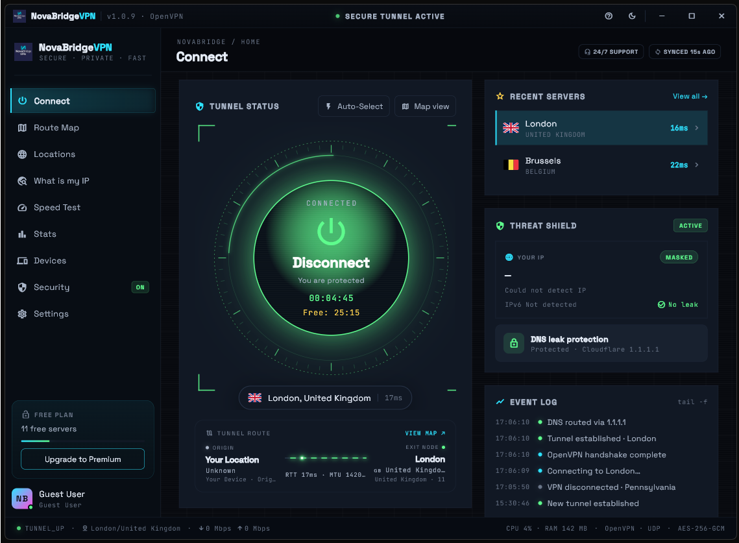This screenshot has width=739, height=543.
Task: Follow the VIEW MAP link
Action: tap(425, 433)
